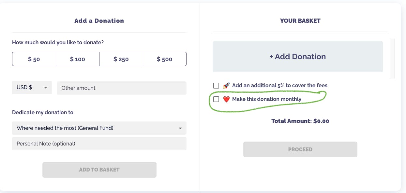Tick the monthly donation checkbox
Image resolution: width=406 pixels, height=193 pixels.
(216, 99)
